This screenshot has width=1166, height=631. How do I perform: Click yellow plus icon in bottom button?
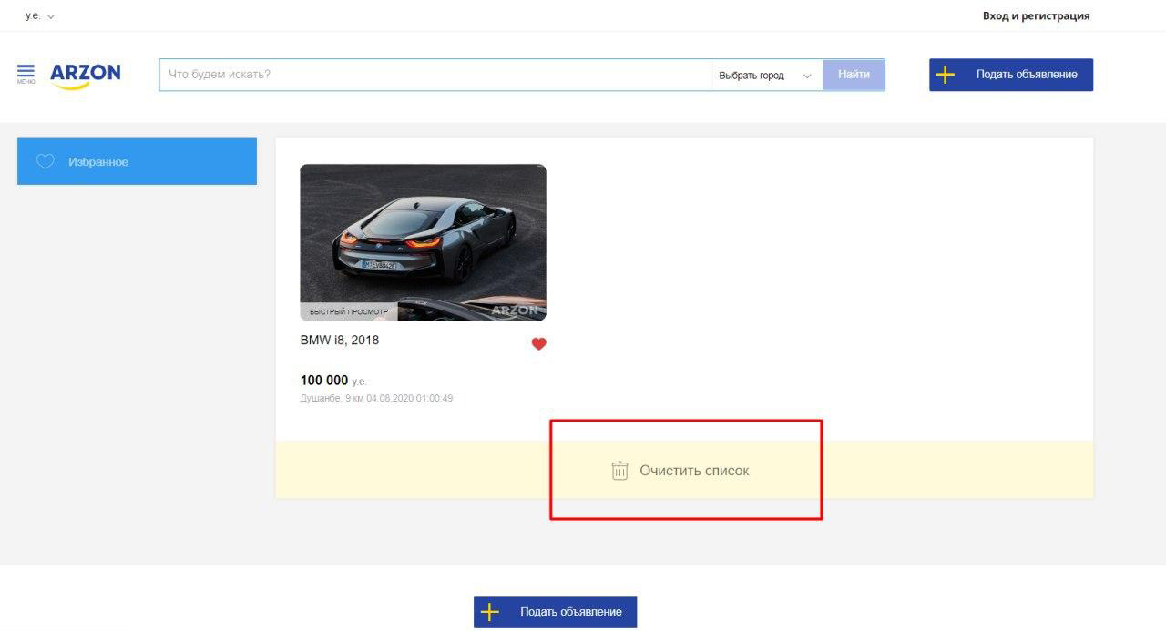(x=490, y=612)
